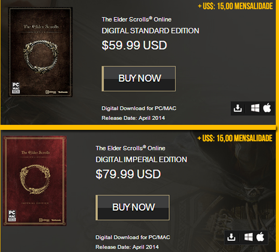
Task: Click the Windows logo in Standard Edition row
Action: (x=255, y=108)
